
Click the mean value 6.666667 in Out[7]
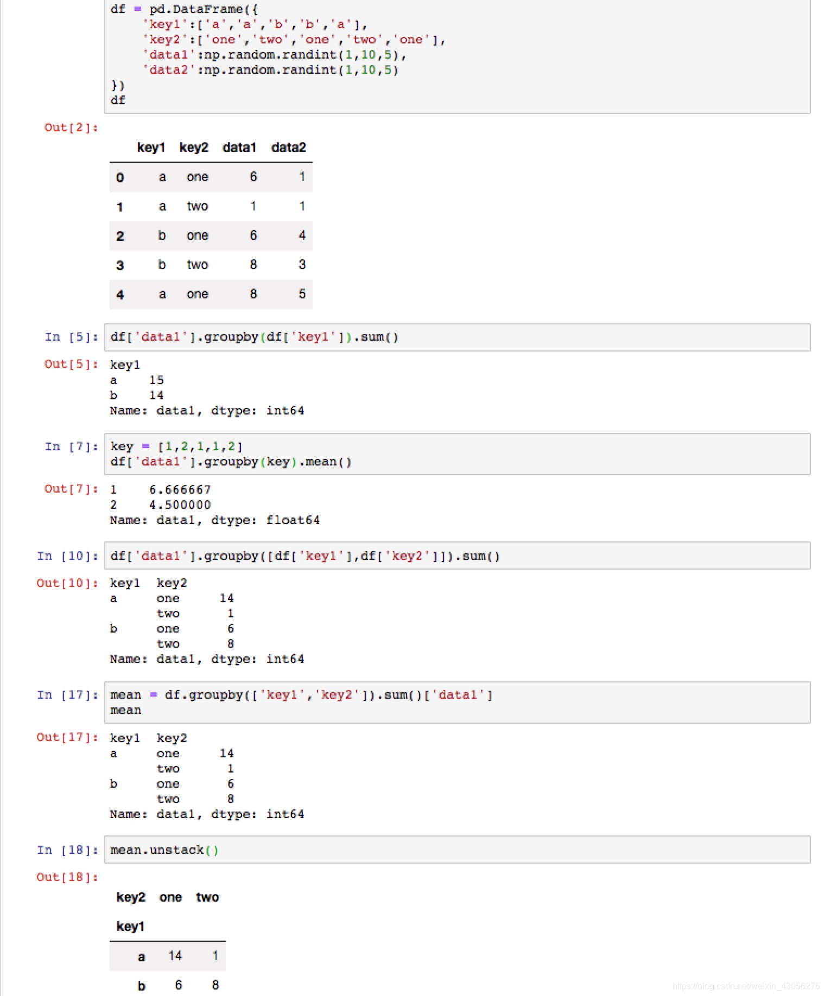tap(180, 490)
